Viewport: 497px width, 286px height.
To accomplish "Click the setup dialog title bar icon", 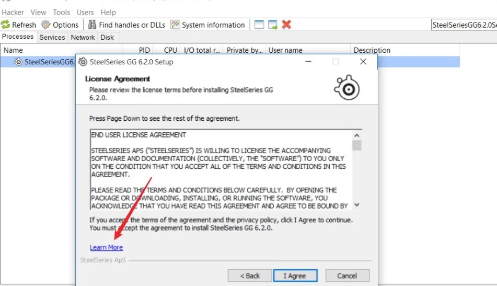I will coord(83,62).
